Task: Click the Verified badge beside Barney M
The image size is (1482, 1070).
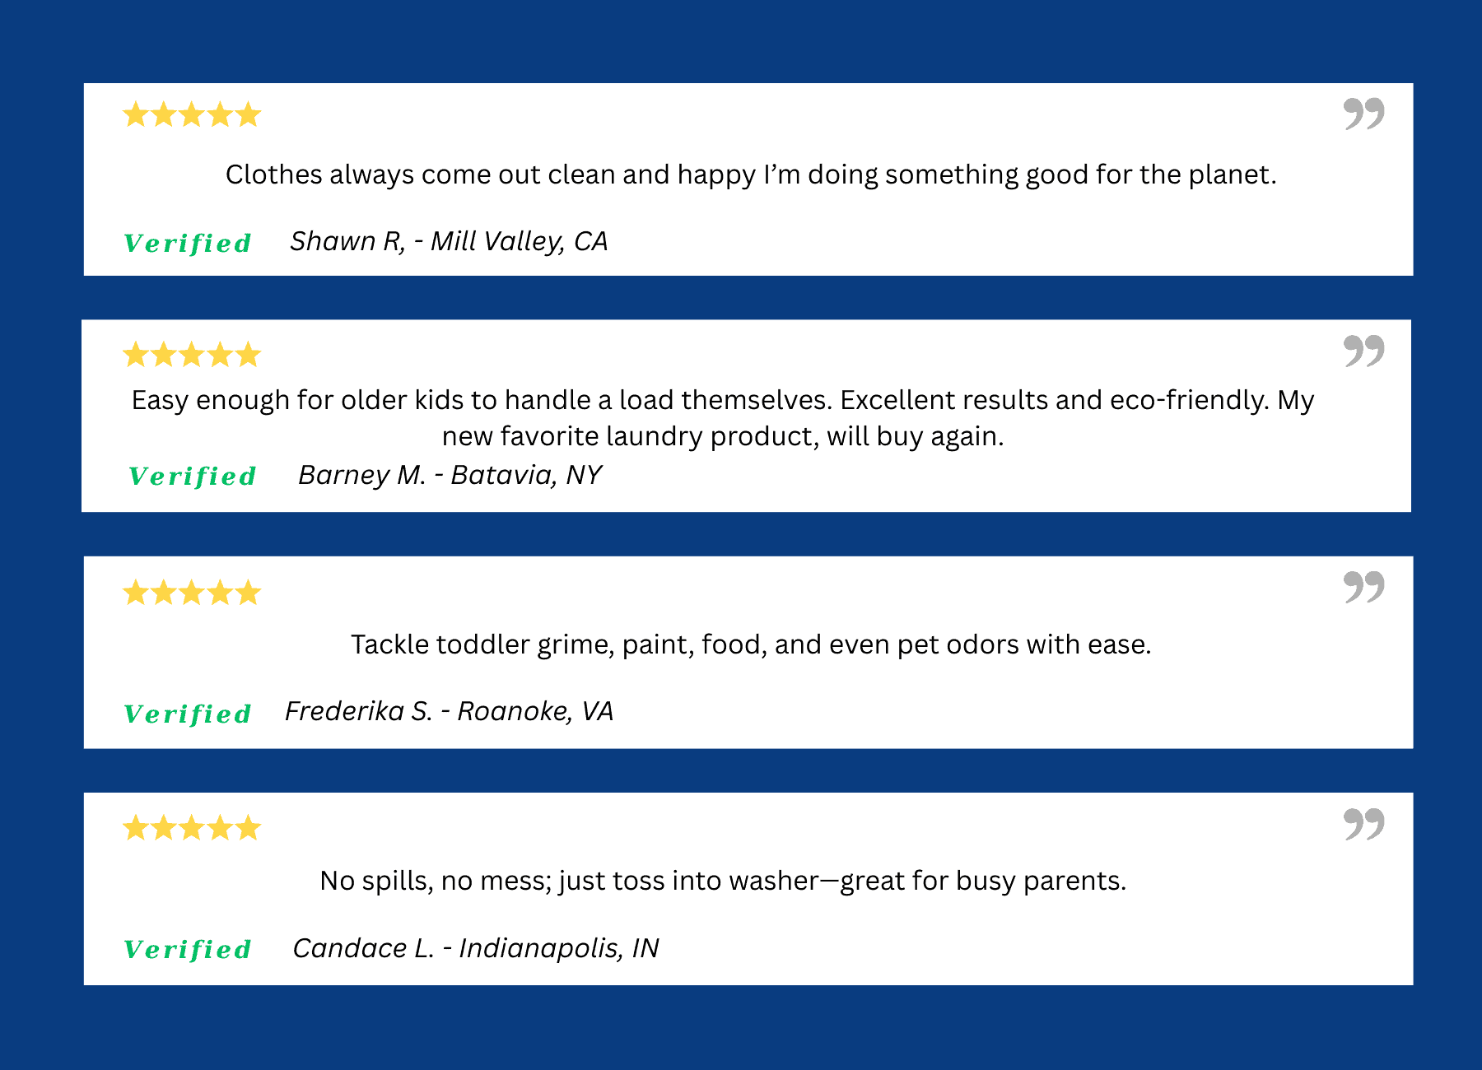Action: (193, 477)
